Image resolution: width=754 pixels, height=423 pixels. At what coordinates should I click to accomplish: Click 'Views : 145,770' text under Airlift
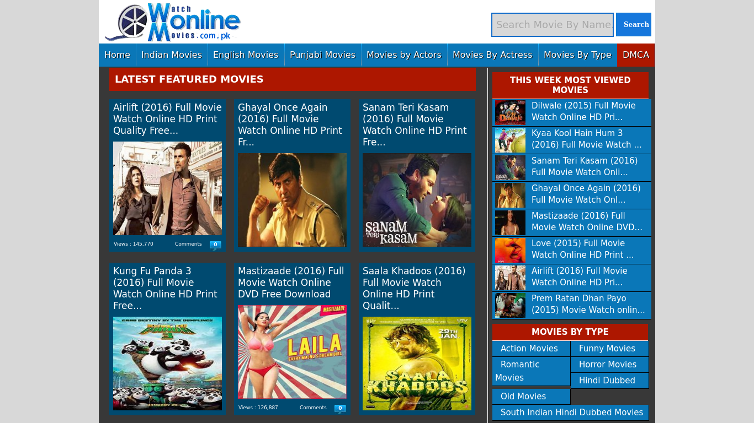(x=134, y=244)
